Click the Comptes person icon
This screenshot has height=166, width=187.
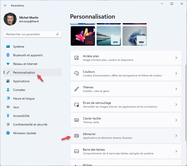coord(8,90)
